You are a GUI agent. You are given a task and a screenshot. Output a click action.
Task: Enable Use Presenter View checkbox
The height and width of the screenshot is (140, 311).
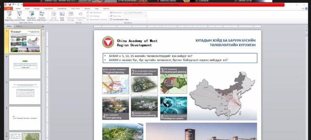(x=111, y=20)
